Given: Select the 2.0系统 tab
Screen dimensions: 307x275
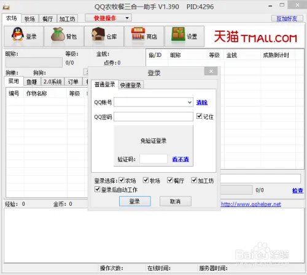Looking at the screenshot, I should coord(52,81).
